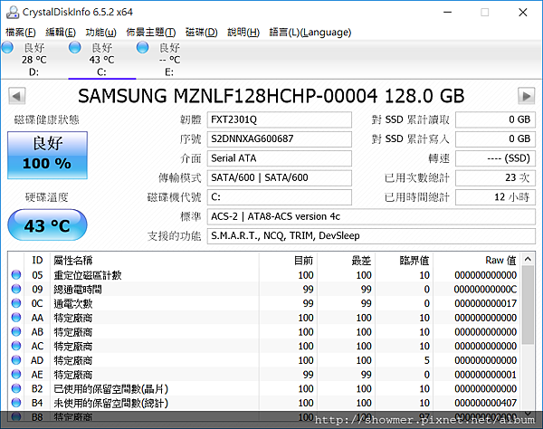Select the 重定位磁區計數 attribute name

88,275
